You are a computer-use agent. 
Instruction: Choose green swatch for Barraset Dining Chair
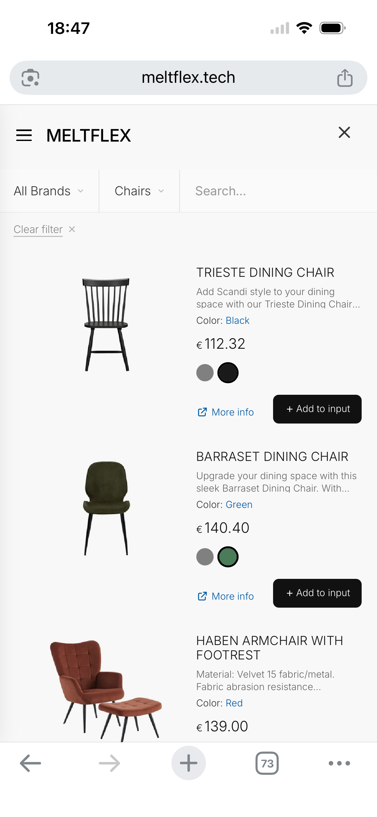[228, 557]
